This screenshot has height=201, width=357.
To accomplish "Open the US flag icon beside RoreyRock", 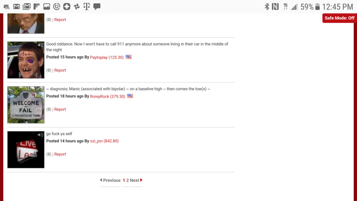I will click(x=130, y=96).
